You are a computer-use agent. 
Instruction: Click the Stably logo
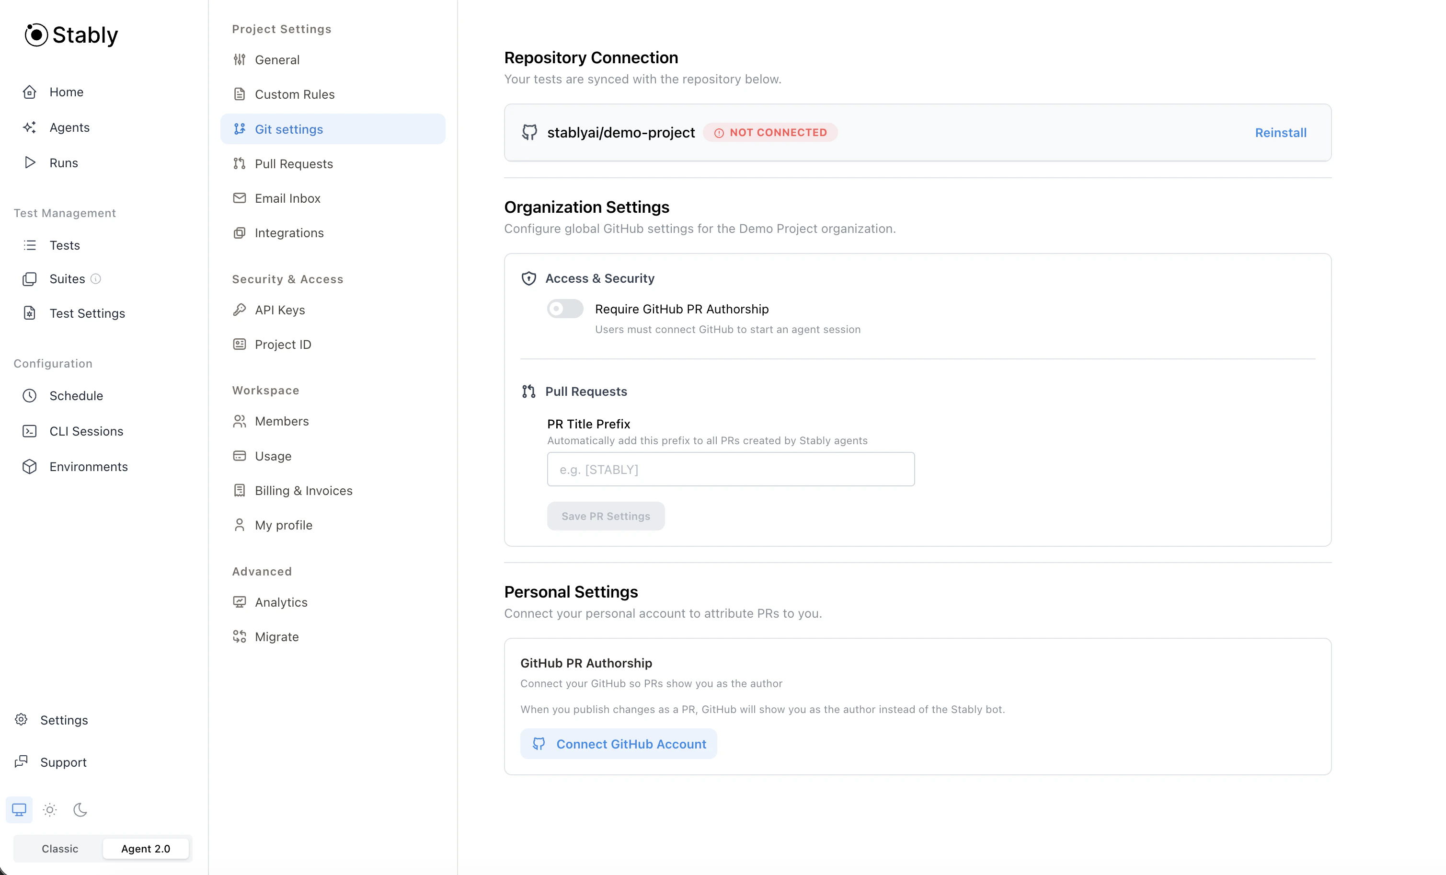click(x=71, y=35)
